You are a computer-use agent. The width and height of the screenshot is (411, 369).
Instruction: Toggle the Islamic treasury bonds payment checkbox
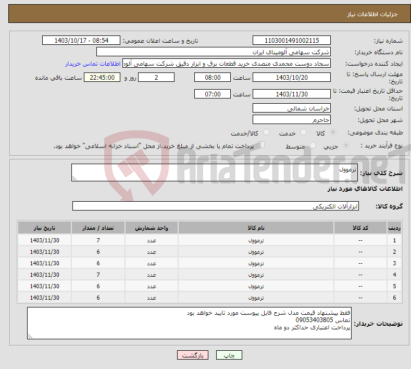click(261, 145)
